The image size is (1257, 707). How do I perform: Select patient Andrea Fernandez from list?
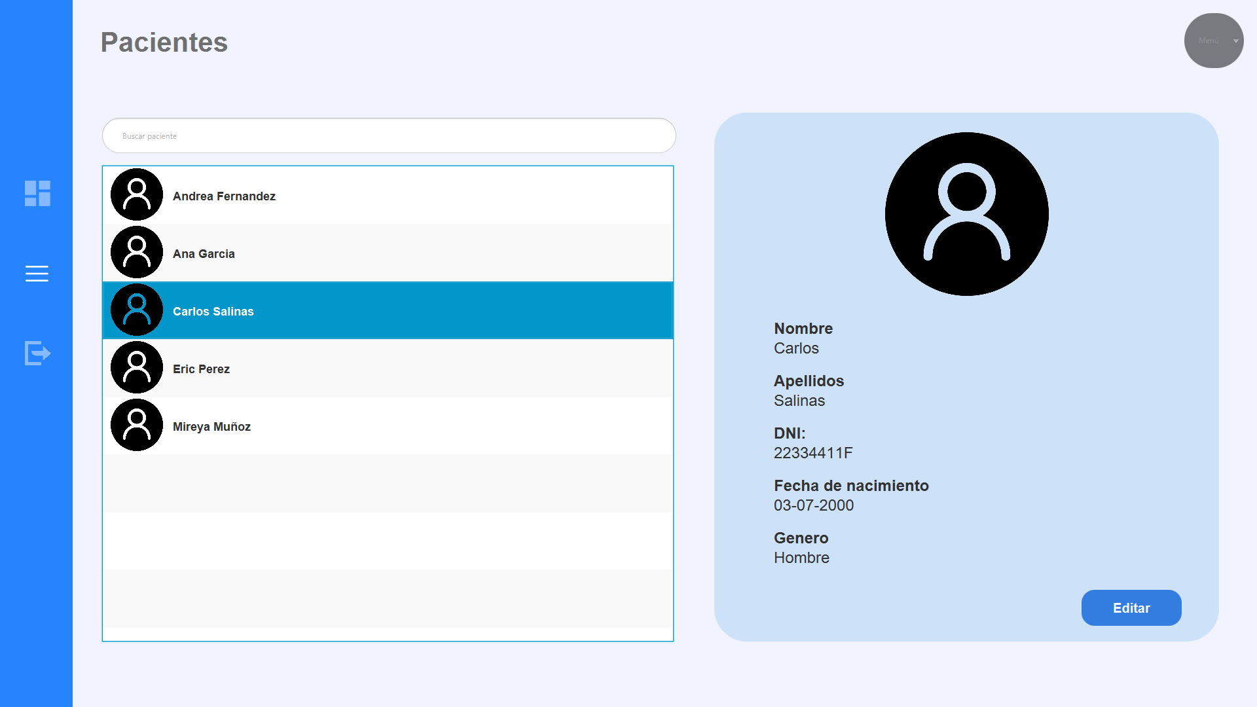point(224,196)
